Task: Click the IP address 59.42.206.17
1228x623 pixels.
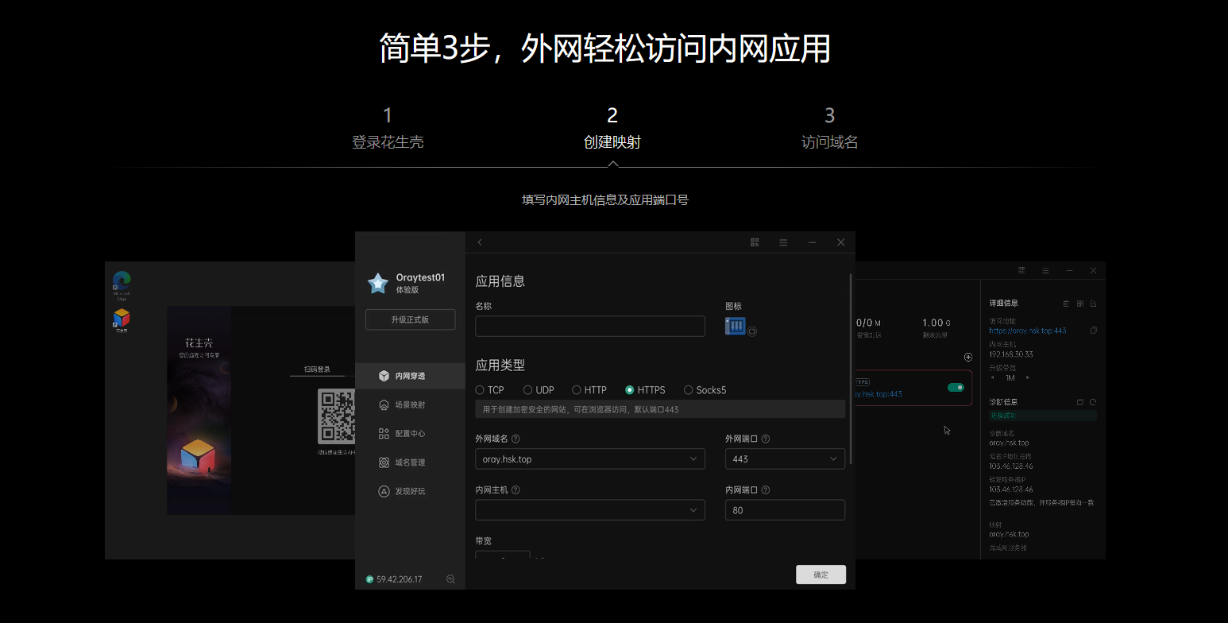Action: tap(399, 579)
